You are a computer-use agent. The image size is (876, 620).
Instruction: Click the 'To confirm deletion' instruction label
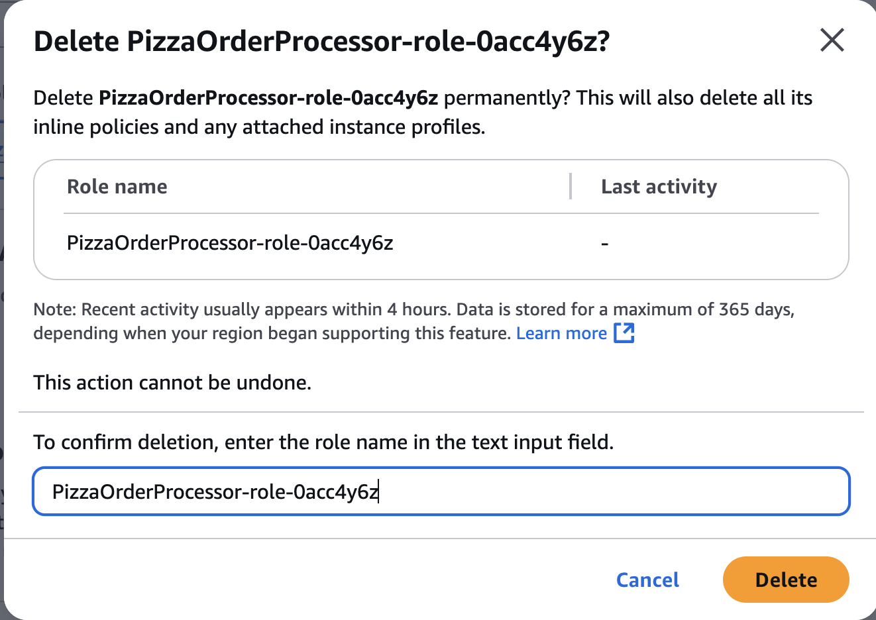click(x=323, y=442)
